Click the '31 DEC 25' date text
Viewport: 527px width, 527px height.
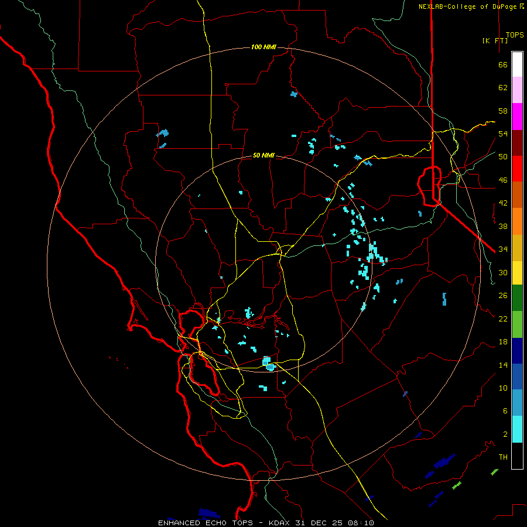pyautogui.click(x=319, y=523)
